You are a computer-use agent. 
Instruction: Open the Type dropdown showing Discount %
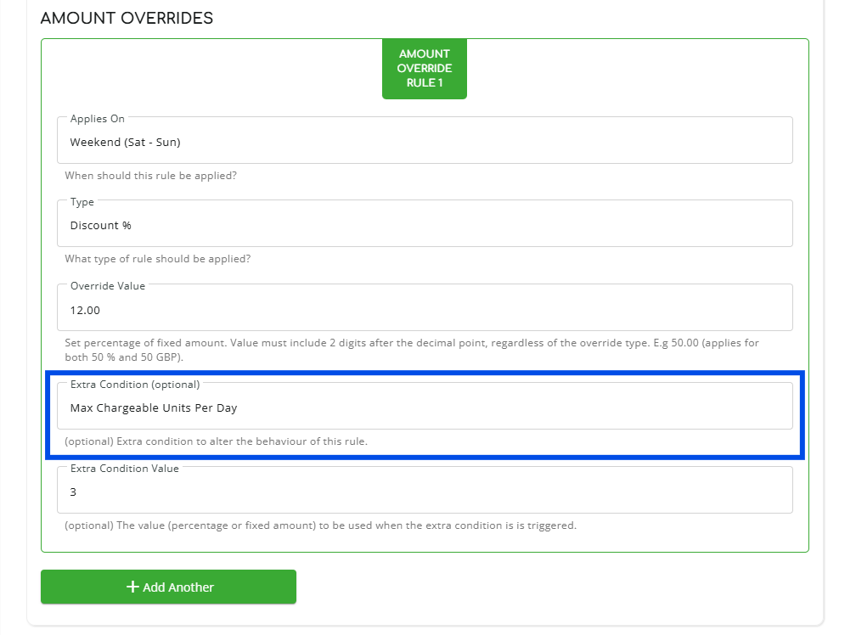pyautogui.click(x=425, y=223)
